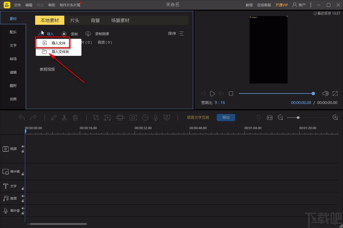Click the fullscreen expand icon in preview
The image size is (343, 228).
pos(335,93)
